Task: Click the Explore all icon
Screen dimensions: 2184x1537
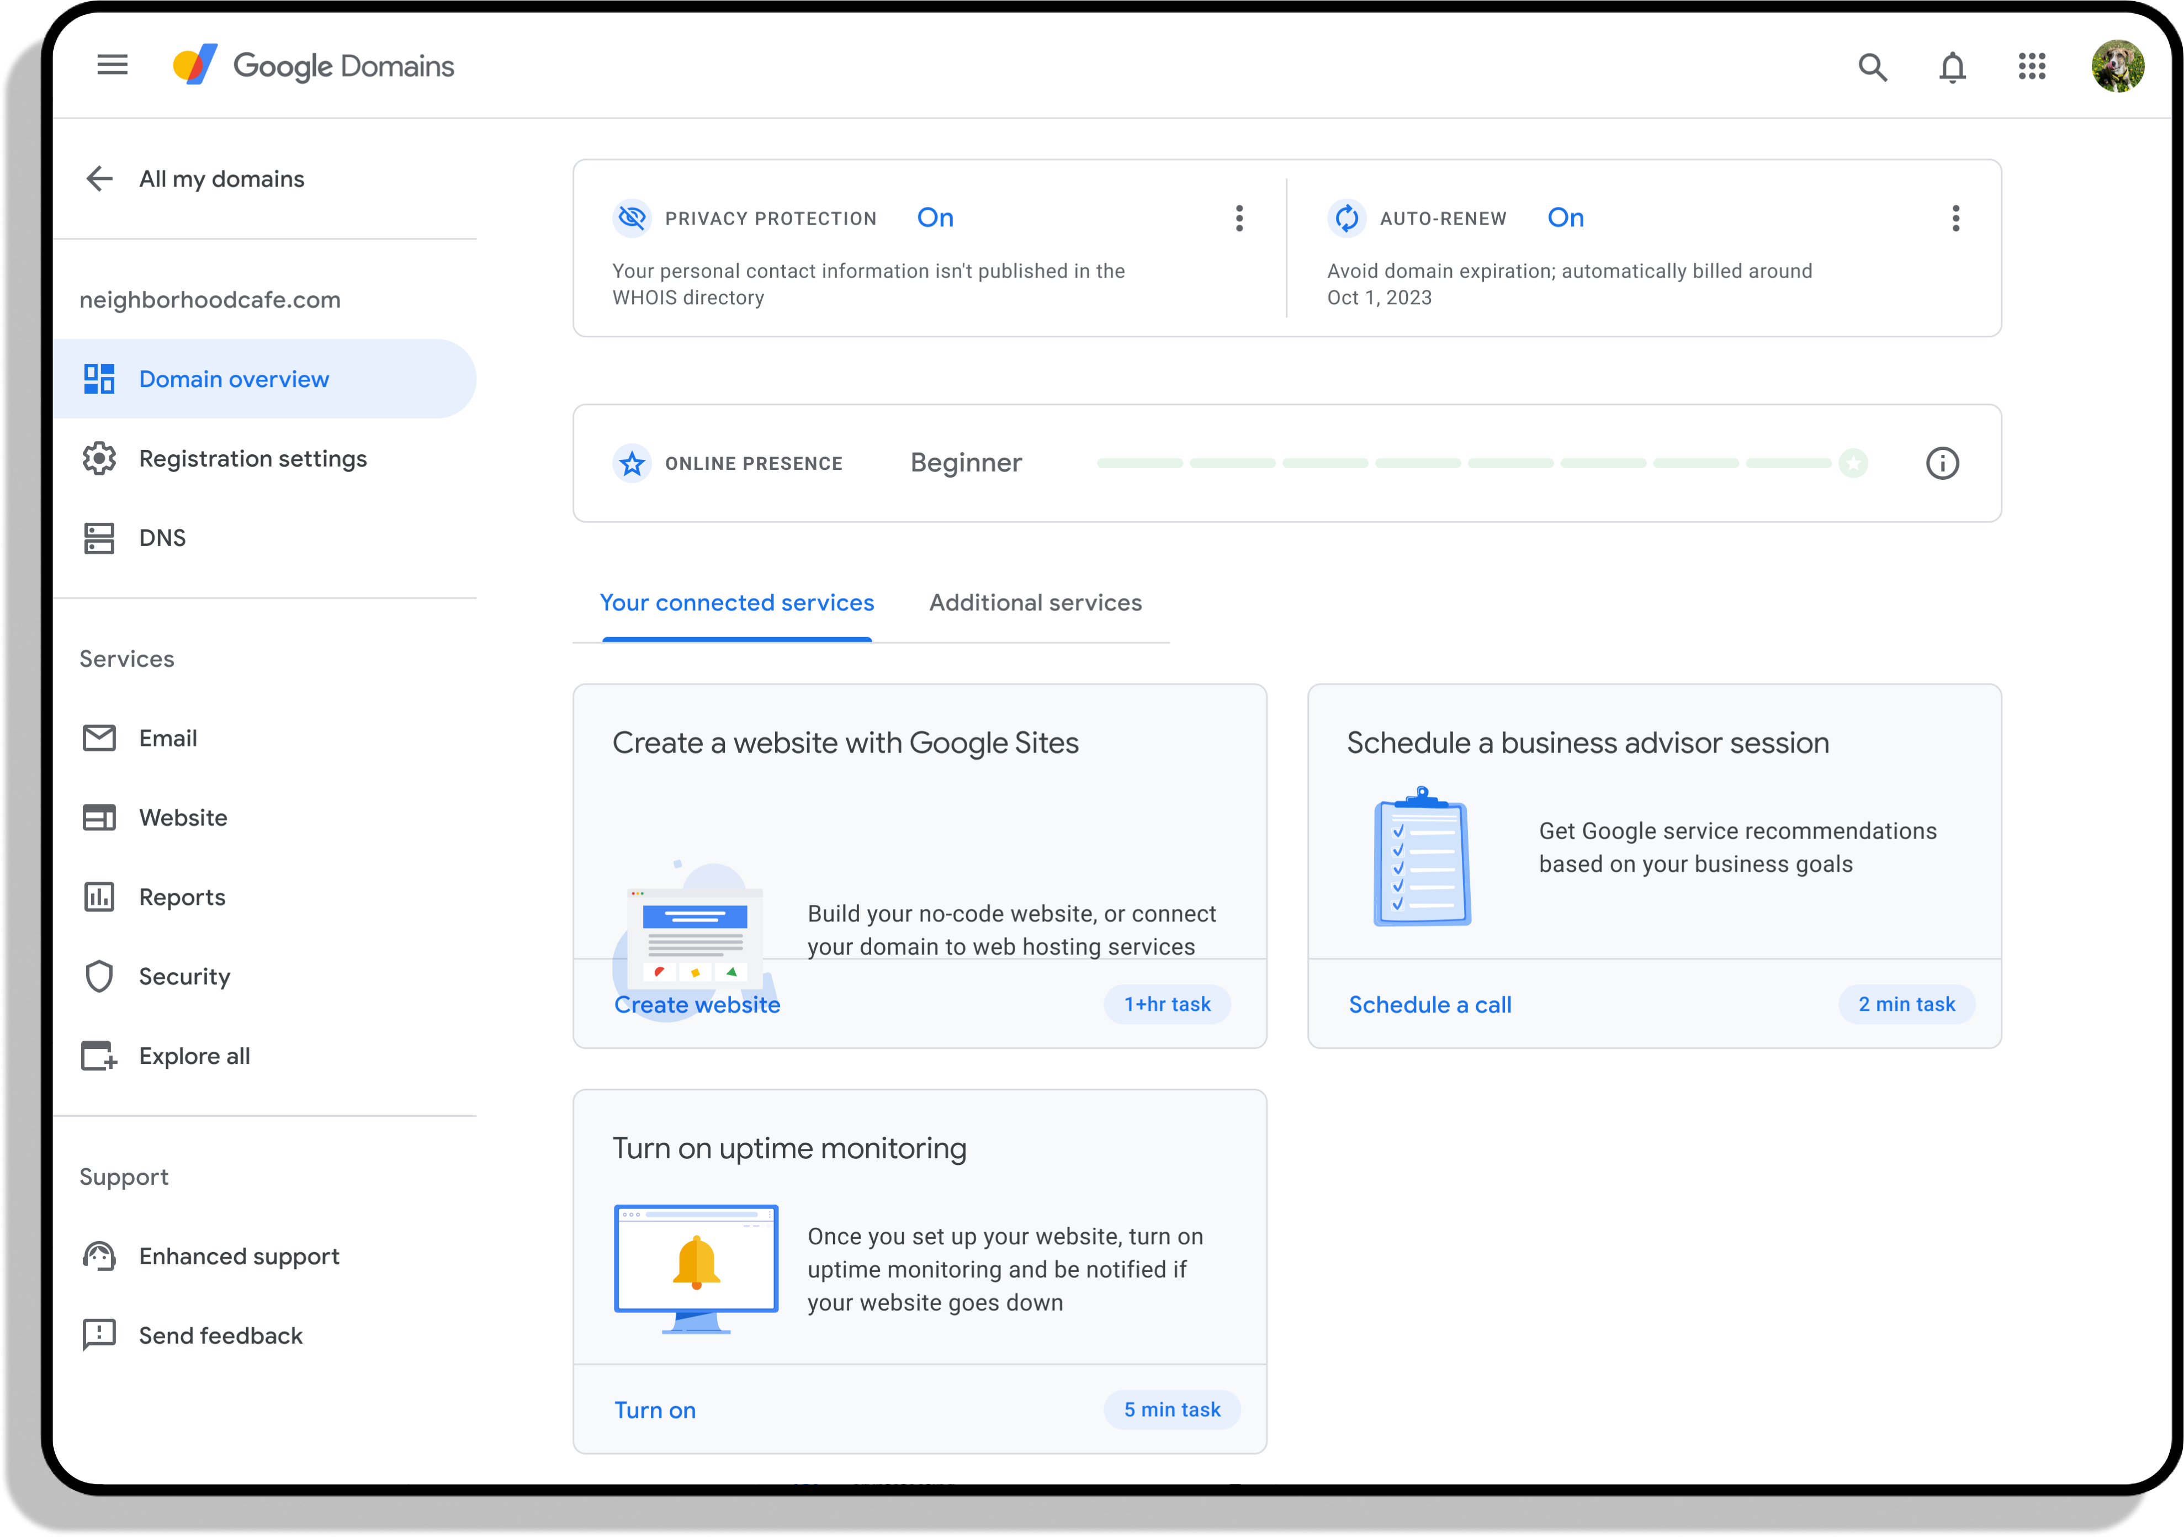Action: coord(99,1056)
